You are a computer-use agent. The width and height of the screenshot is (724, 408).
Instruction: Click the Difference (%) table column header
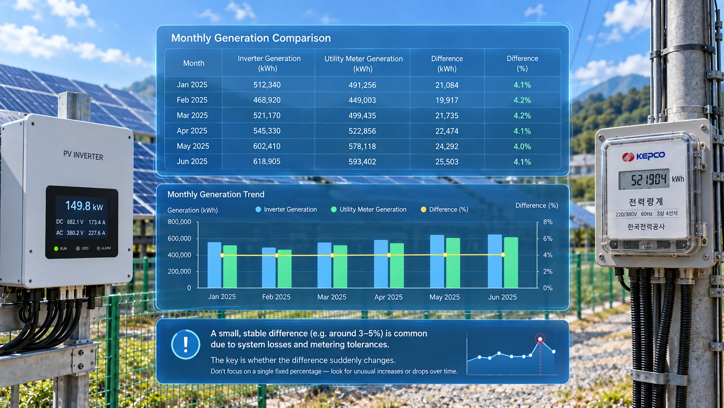522,63
